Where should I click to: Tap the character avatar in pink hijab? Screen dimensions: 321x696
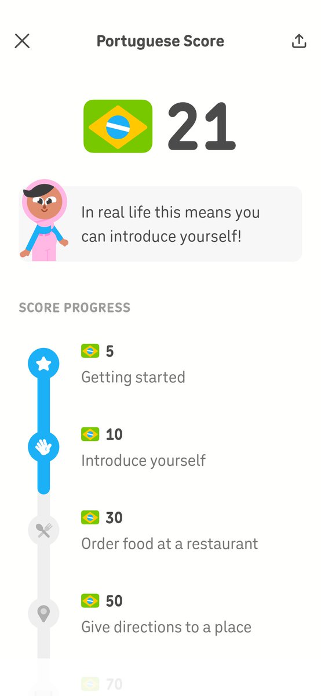point(45,223)
